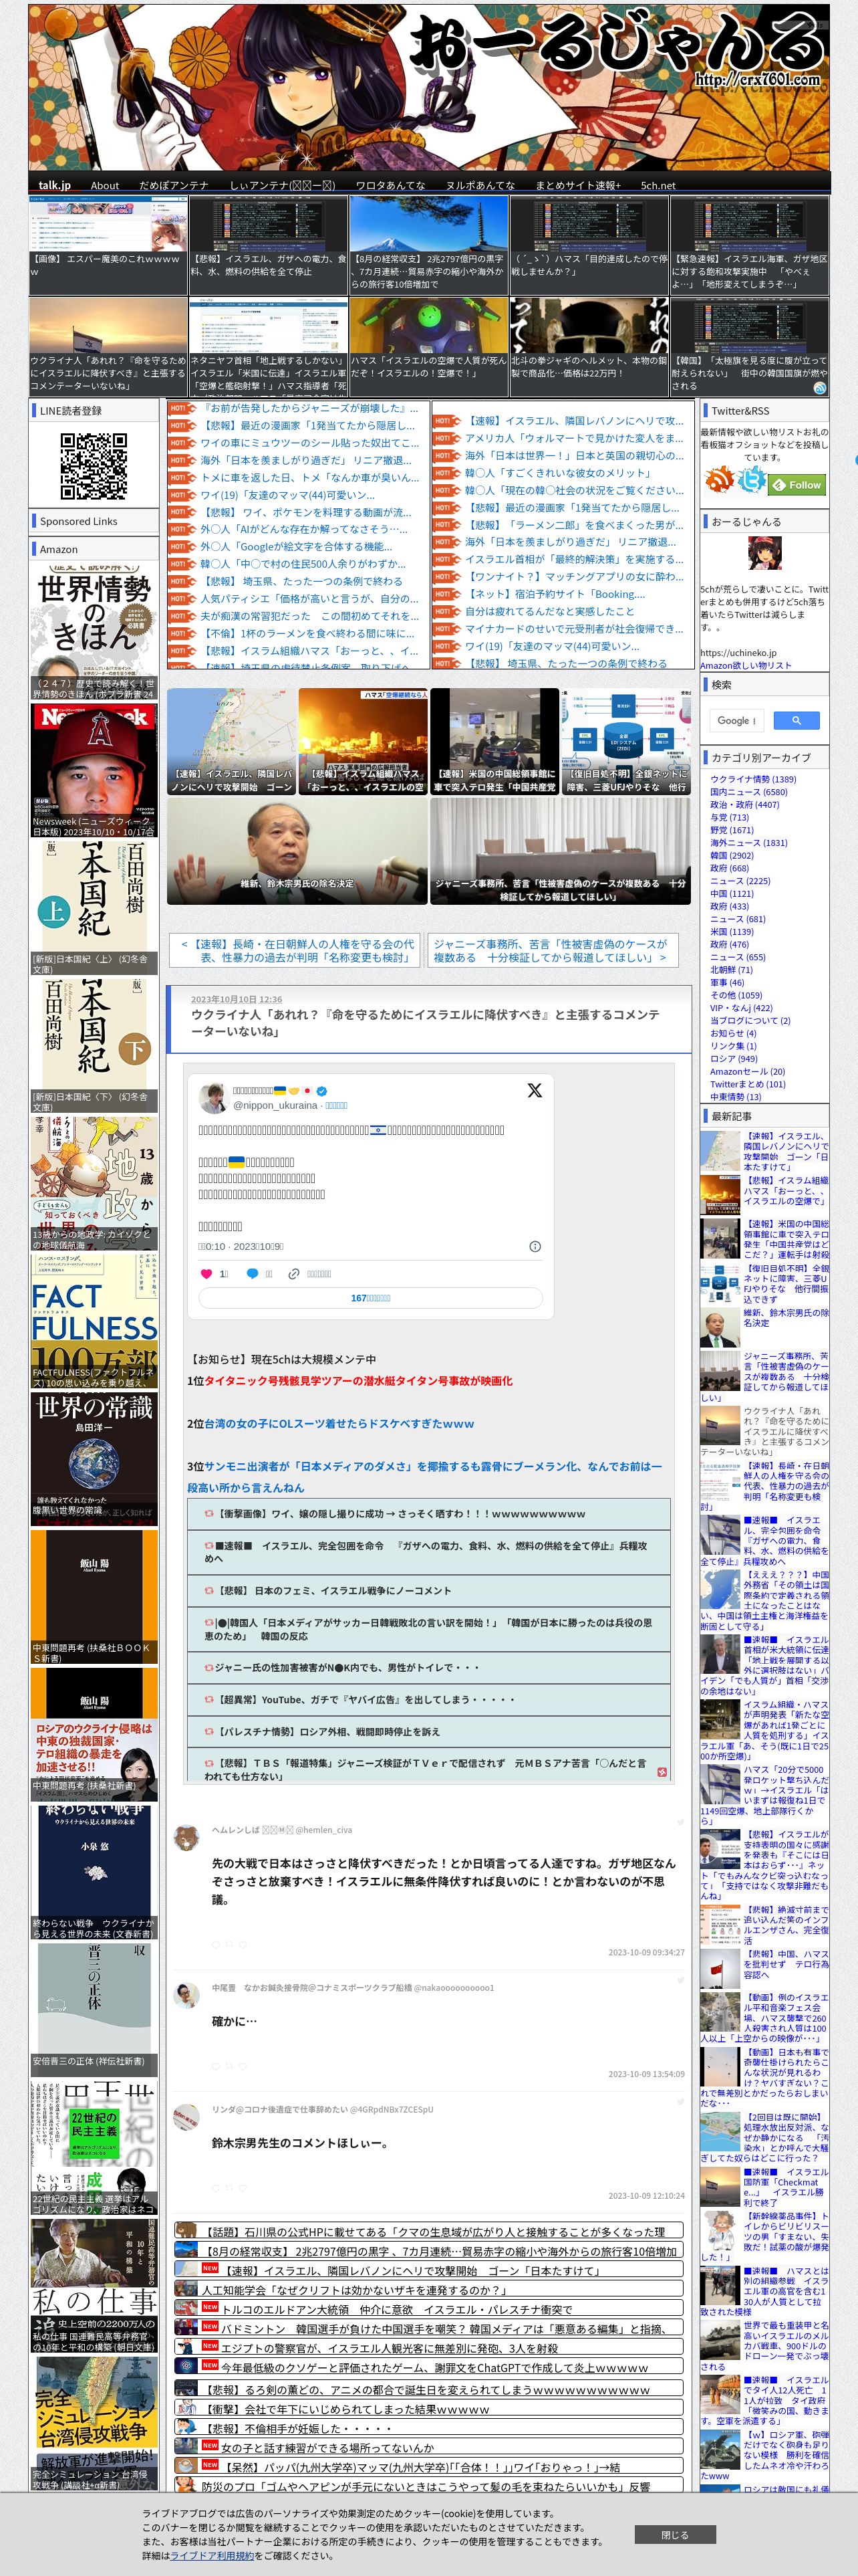Open 維新、鈴木宗男氏の除名決定 thumbnail
858x2576 pixels.
coord(297,852)
